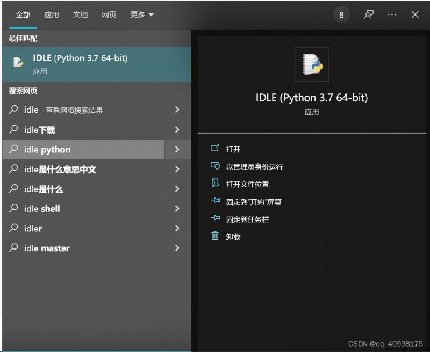Image resolution: width=430 pixels, height=352 pixels.
Task: Expand the chevron for 'idle - 查看网络搜索结果'
Action: [177, 110]
